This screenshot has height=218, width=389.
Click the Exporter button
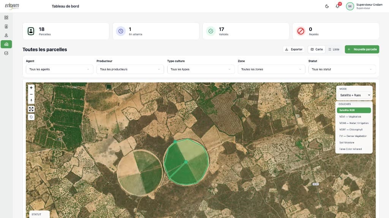[x=294, y=49]
